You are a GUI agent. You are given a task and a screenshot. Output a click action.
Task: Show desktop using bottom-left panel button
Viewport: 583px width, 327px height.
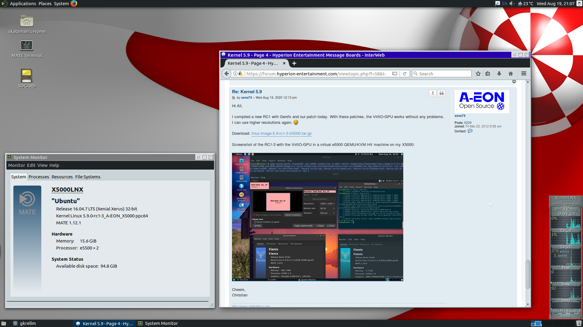coord(4,323)
